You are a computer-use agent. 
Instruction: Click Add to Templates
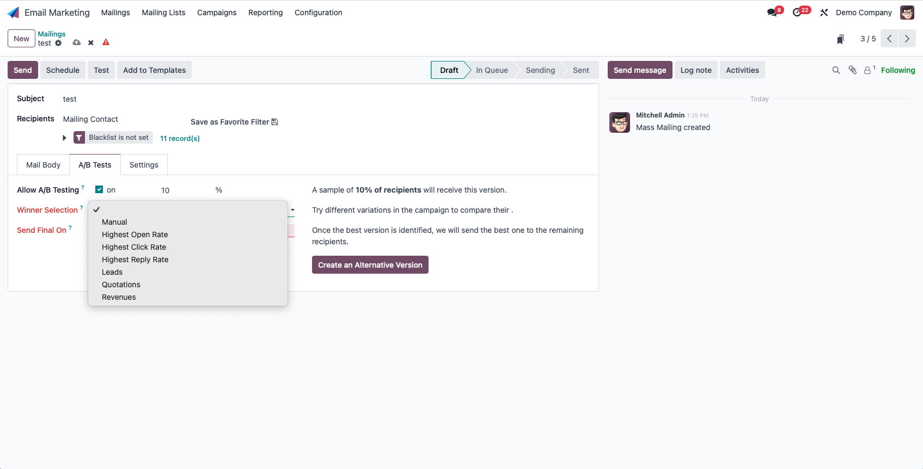tap(154, 70)
